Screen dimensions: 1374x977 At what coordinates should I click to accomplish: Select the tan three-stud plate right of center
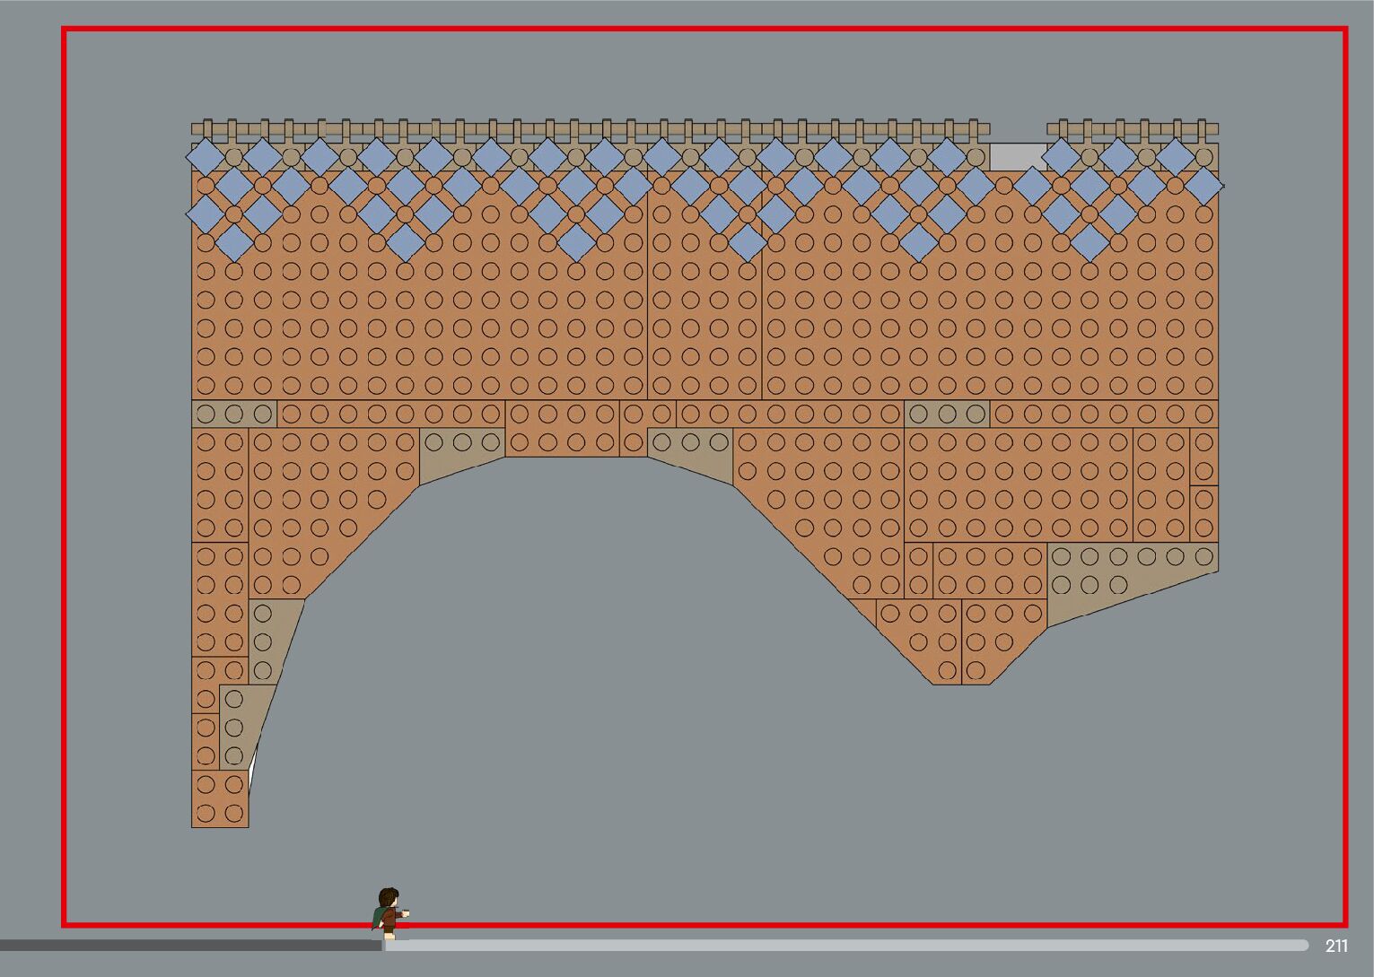[946, 414]
